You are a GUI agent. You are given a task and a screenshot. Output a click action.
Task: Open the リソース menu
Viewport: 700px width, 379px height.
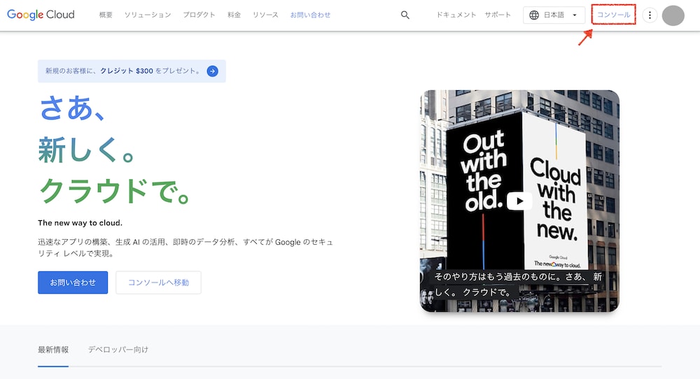coord(265,15)
